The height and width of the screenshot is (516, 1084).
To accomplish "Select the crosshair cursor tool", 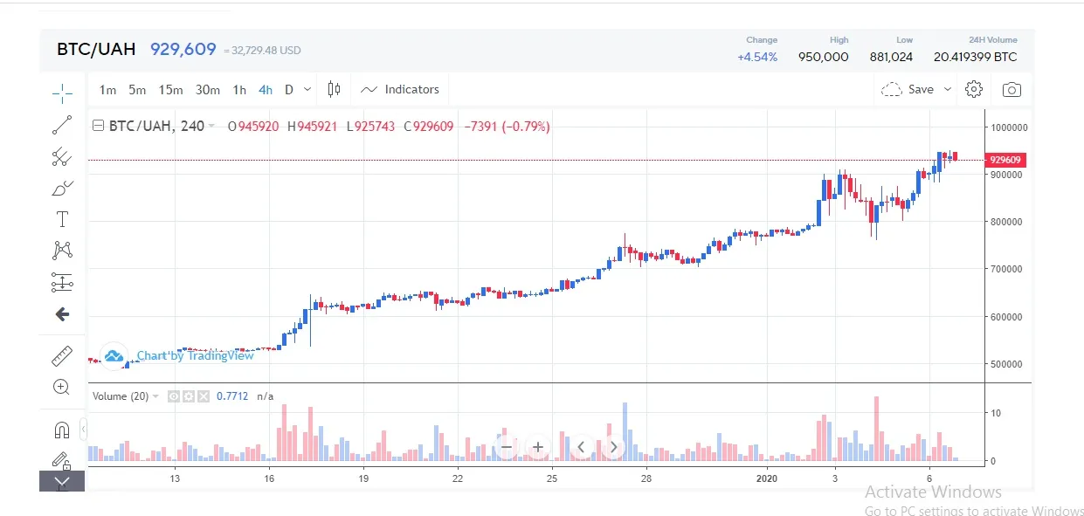I will [62, 92].
